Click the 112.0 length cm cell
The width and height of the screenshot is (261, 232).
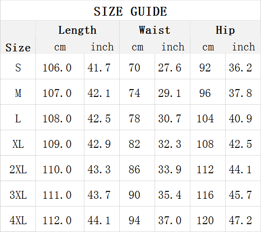click(57, 221)
